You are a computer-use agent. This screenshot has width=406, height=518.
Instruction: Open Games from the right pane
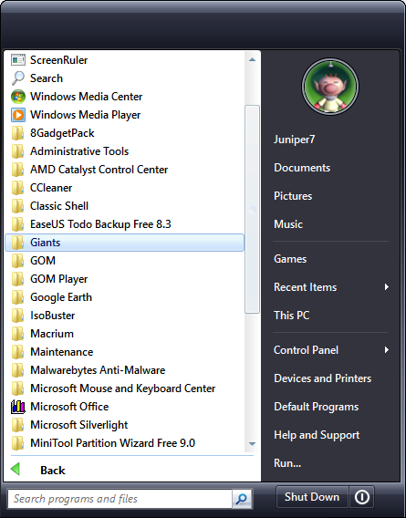coord(290,259)
